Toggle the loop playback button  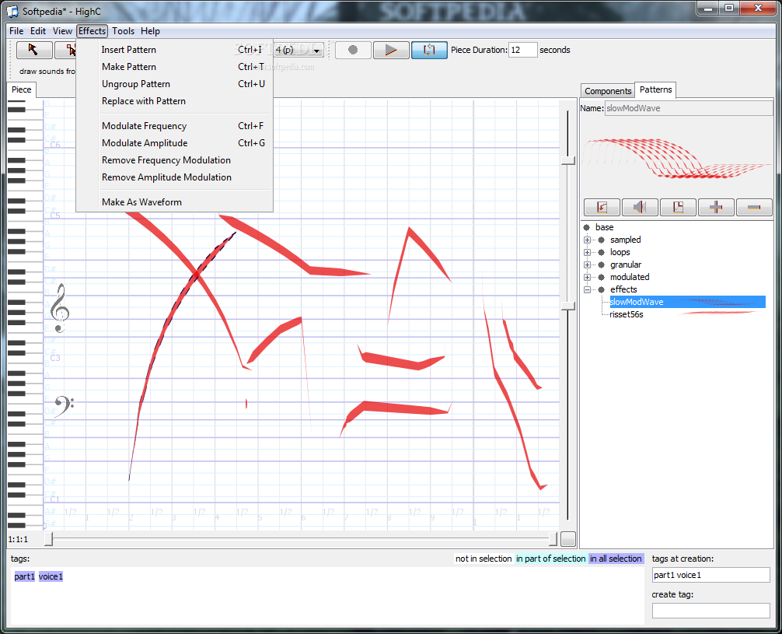click(429, 50)
